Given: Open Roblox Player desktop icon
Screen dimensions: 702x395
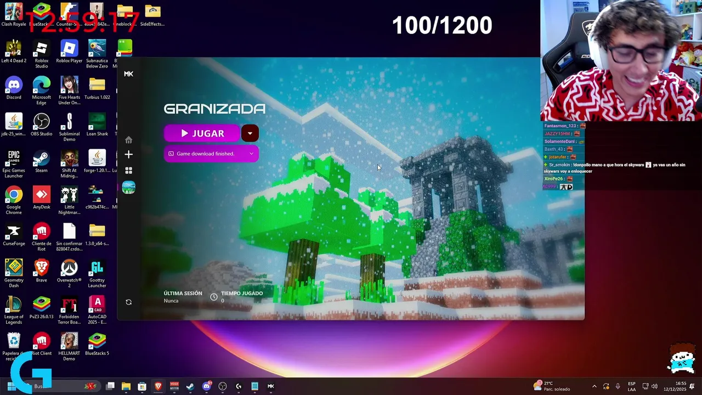Looking at the screenshot, I should (69, 52).
